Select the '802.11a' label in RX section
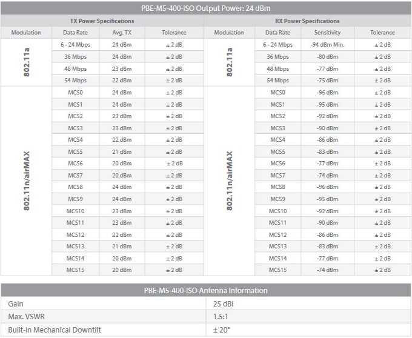This screenshot has width=412, height=338. 230,62
